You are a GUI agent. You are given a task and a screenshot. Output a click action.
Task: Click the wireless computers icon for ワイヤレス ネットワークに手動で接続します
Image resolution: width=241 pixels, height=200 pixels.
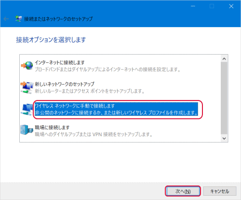(x=27, y=110)
